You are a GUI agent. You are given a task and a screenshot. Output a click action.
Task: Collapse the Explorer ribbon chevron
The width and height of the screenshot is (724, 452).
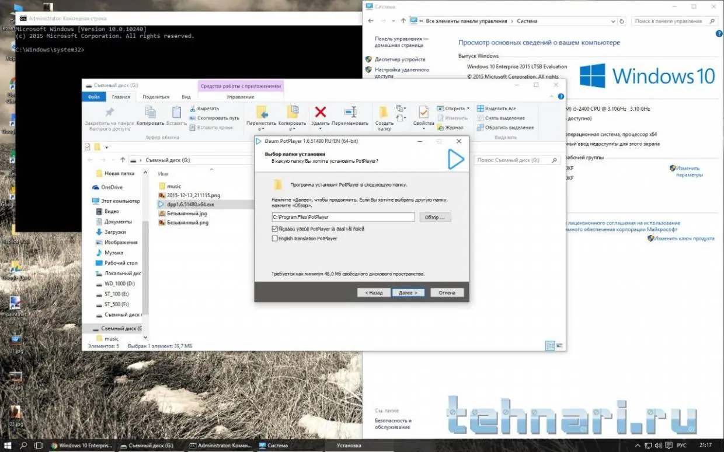tap(553, 97)
